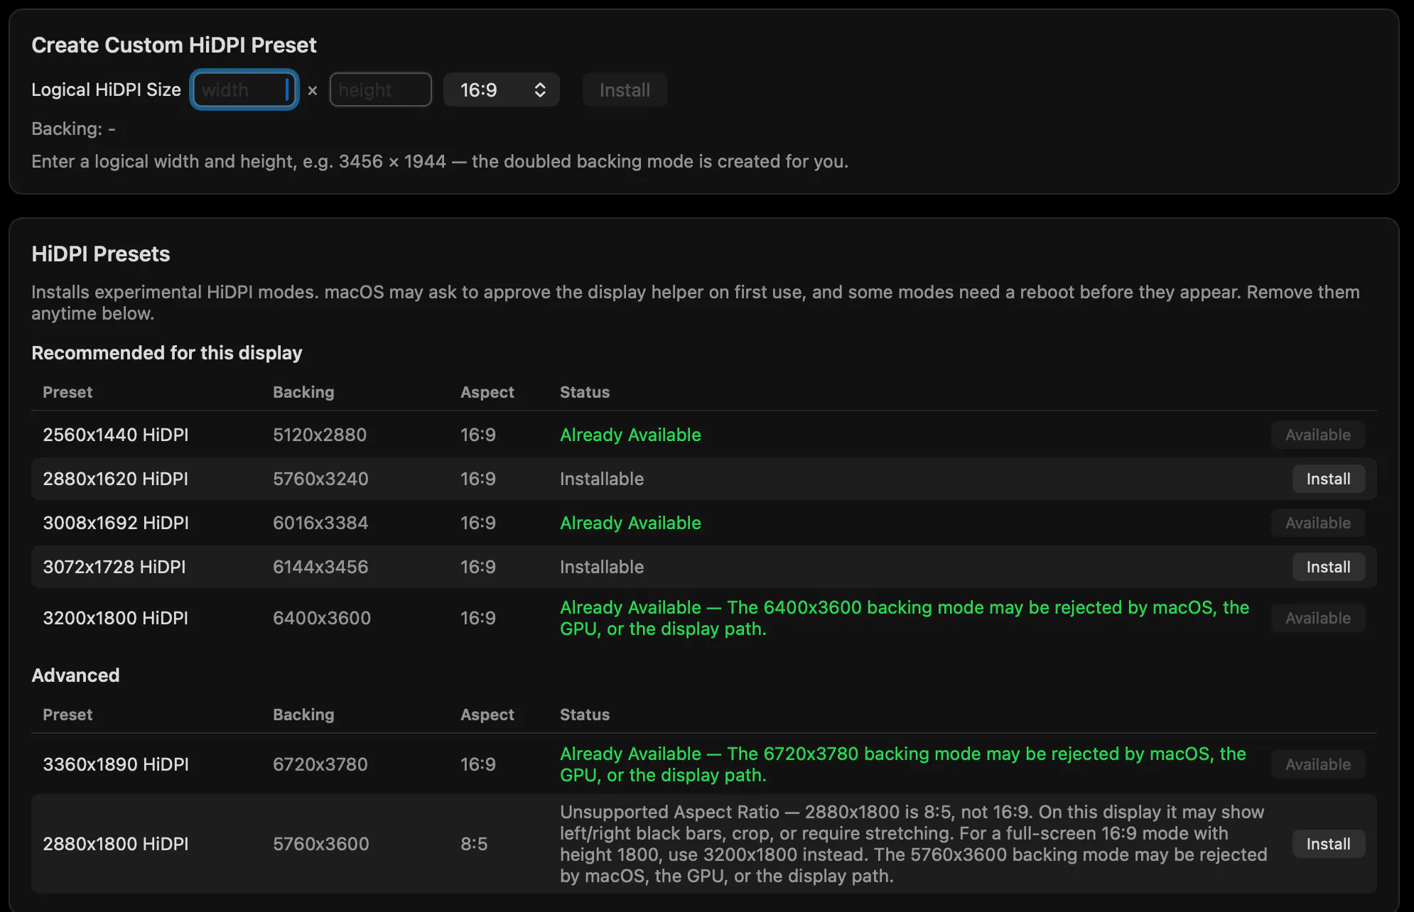Select the 3360x1890 HiDPI preset name
This screenshot has width=1414, height=912.
pyautogui.click(x=116, y=764)
